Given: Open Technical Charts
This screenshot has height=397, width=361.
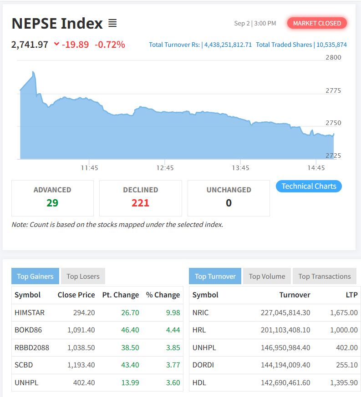Looking at the screenshot, I should coord(309,186).
